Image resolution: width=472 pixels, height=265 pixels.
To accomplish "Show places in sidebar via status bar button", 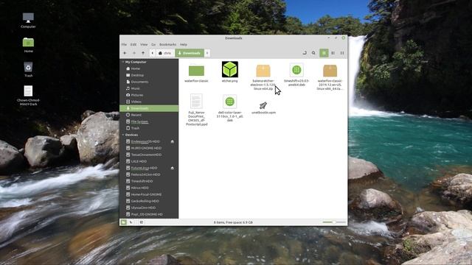I will 123,222.
